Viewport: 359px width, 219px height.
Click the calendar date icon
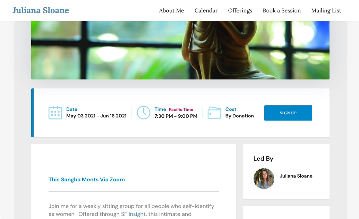(x=55, y=113)
